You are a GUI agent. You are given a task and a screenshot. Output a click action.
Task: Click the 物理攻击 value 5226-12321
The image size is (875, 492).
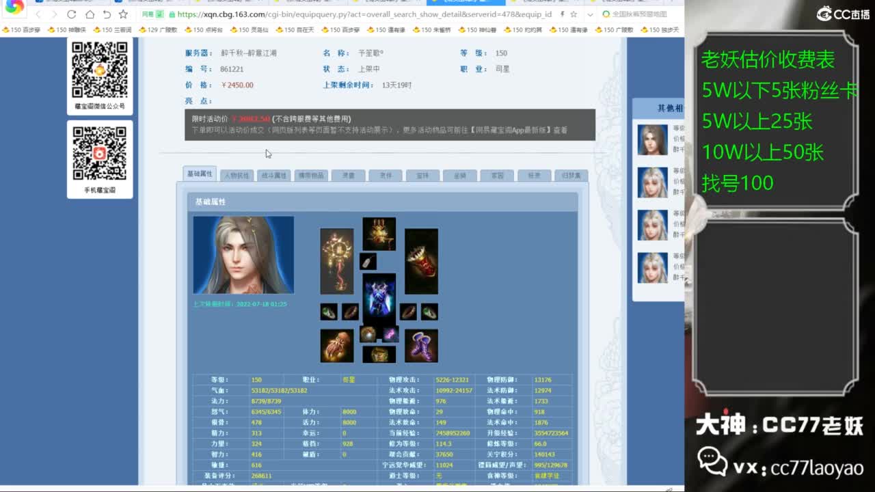453,380
